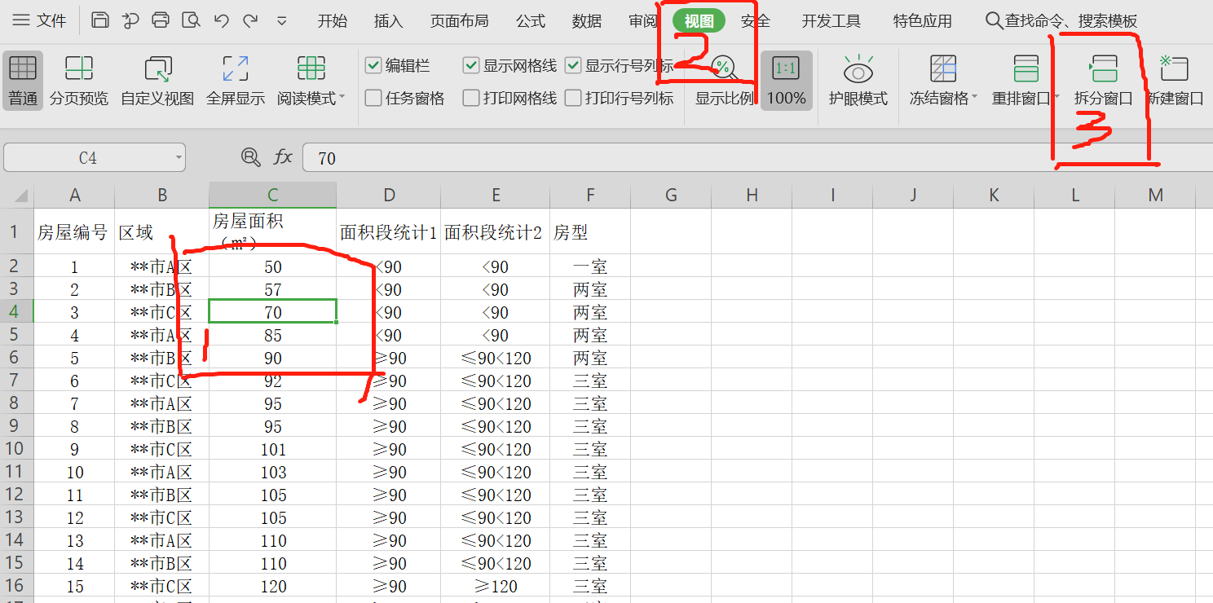Screen dimensions: 1213x603
Task: Open Custom Views (自定义视图)
Action: coord(157,80)
